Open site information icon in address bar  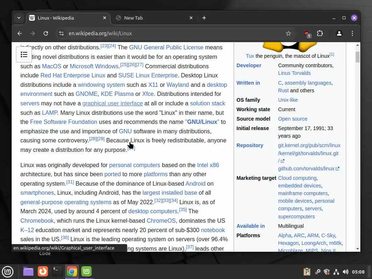61,33
